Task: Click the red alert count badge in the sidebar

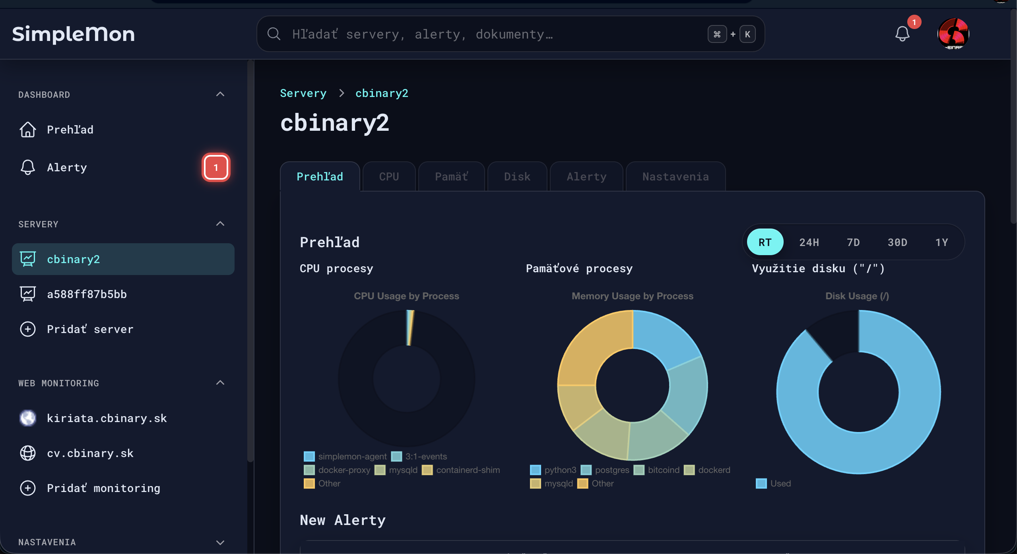Action: [216, 167]
